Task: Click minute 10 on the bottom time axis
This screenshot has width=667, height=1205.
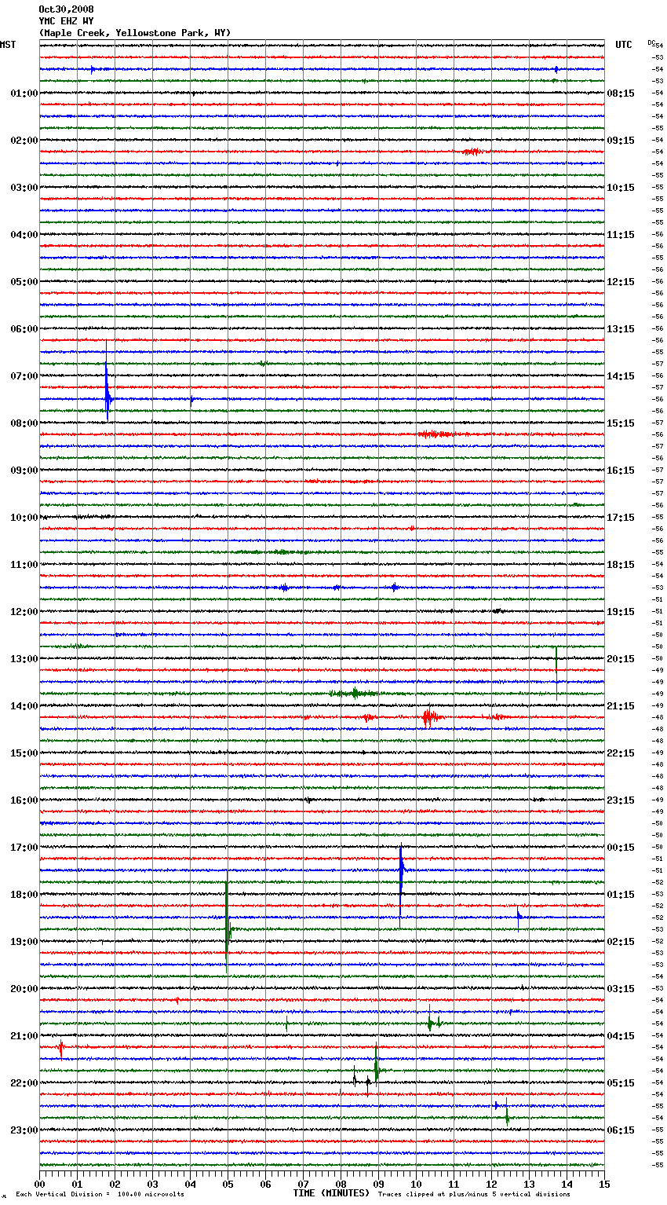Action: tap(416, 1184)
